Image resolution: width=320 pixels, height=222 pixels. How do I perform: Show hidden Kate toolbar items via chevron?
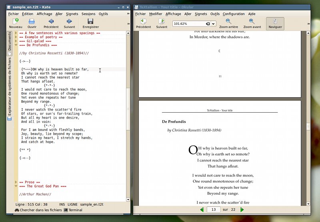(x=128, y=24)
